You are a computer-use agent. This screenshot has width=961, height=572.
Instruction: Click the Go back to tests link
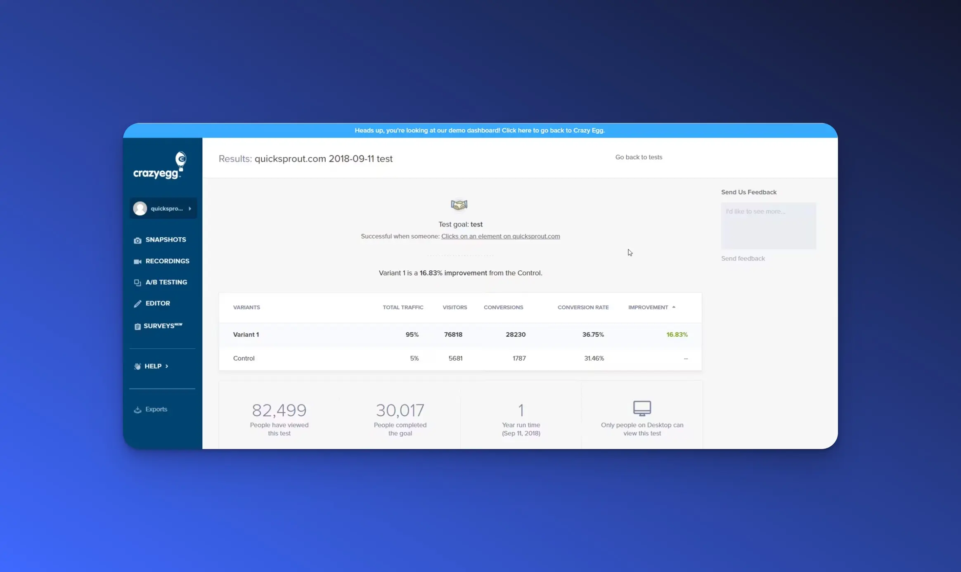click(639, 157)
